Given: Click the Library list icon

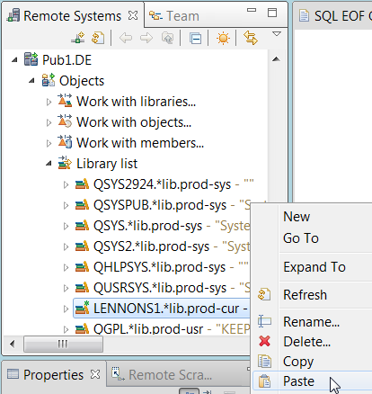Looking at the screenshot, I should 65,163.
